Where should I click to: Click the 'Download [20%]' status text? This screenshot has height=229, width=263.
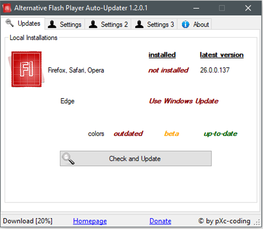click(28, 221)
